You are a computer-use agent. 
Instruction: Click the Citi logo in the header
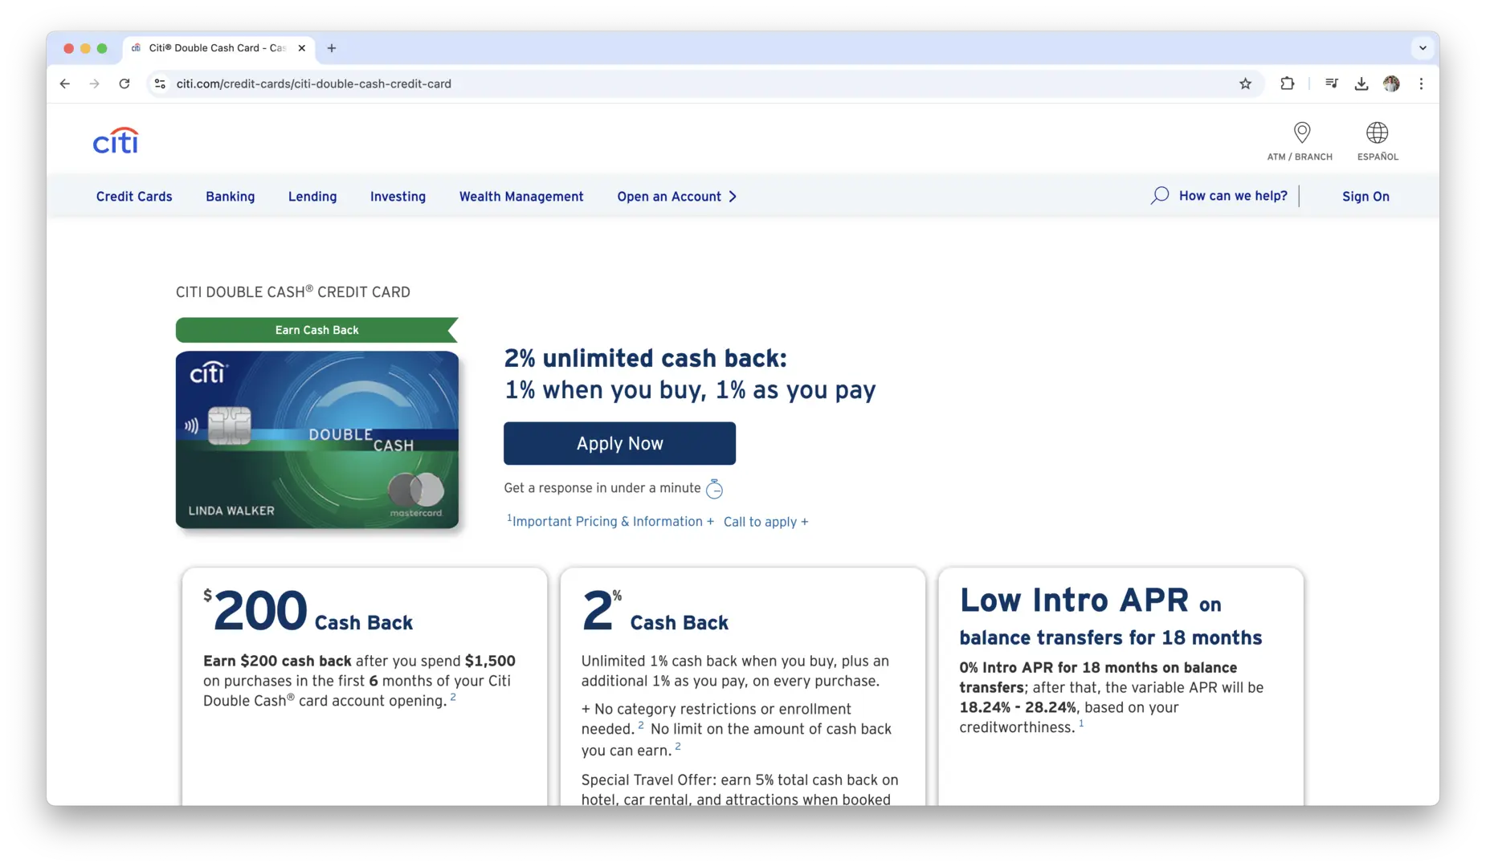[116, 141]
